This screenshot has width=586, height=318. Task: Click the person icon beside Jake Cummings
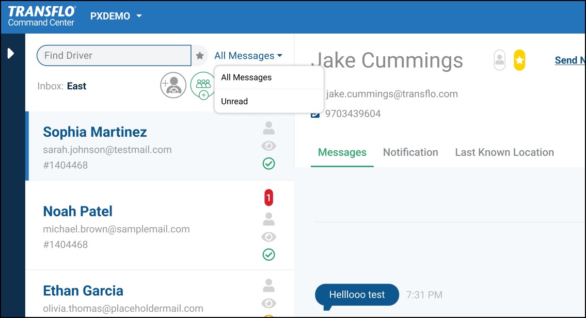tap(499, 60)
